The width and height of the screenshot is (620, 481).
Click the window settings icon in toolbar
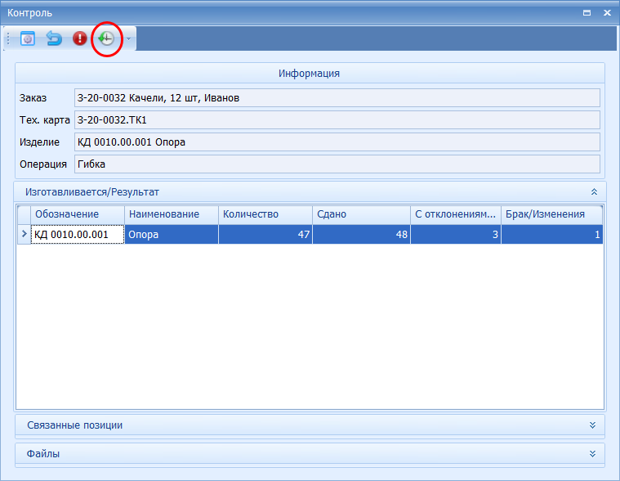point(28,38)
